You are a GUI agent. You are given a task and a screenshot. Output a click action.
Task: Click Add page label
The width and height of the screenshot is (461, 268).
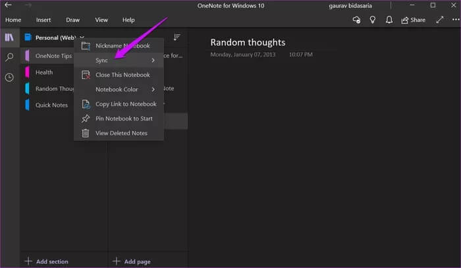pos(137,261)
